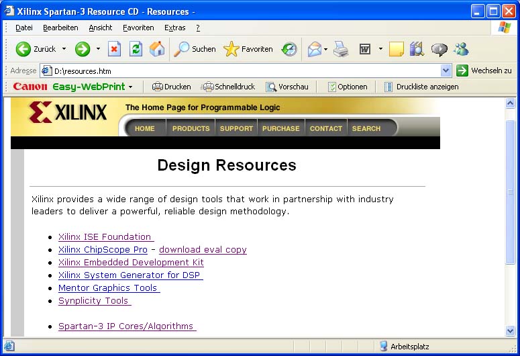Go to the home page house icon

pyautogui.click(x=157, y=49)
